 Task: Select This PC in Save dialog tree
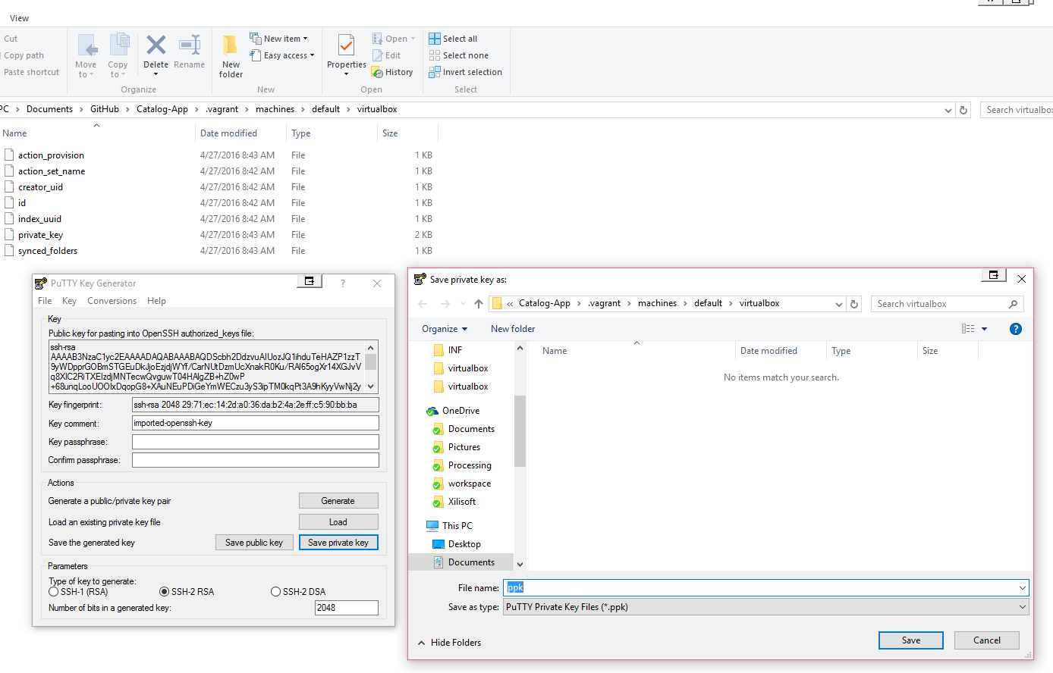point(449,526)
